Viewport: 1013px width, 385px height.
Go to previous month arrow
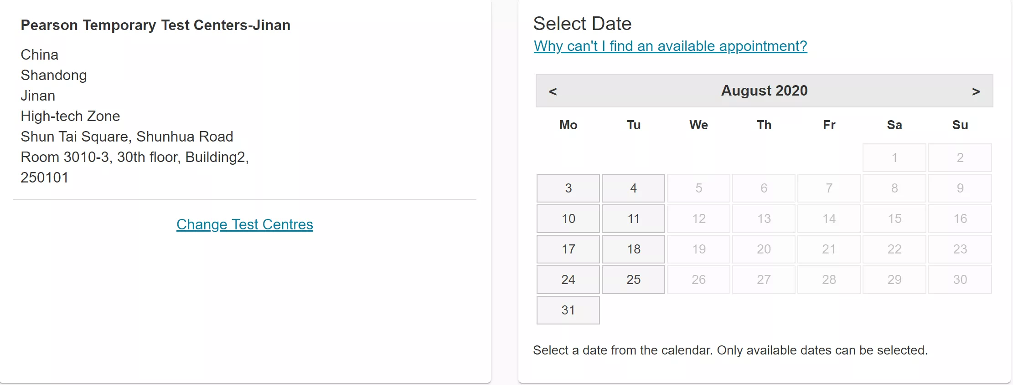[x=553, y=91]
